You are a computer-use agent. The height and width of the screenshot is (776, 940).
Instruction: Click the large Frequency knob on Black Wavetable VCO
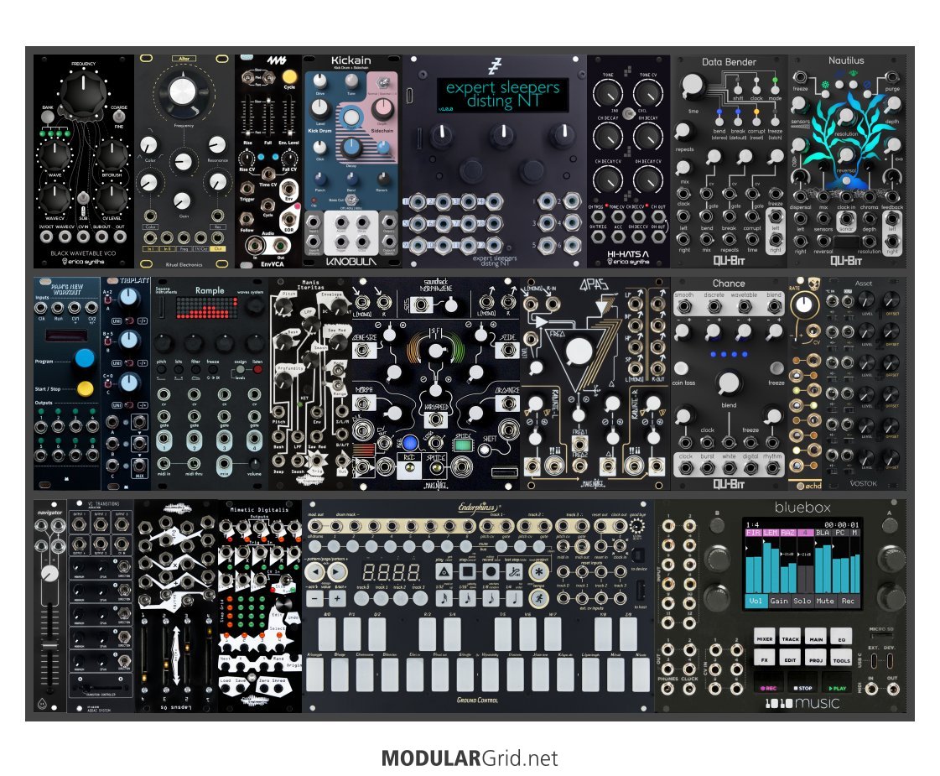[83, 94]
